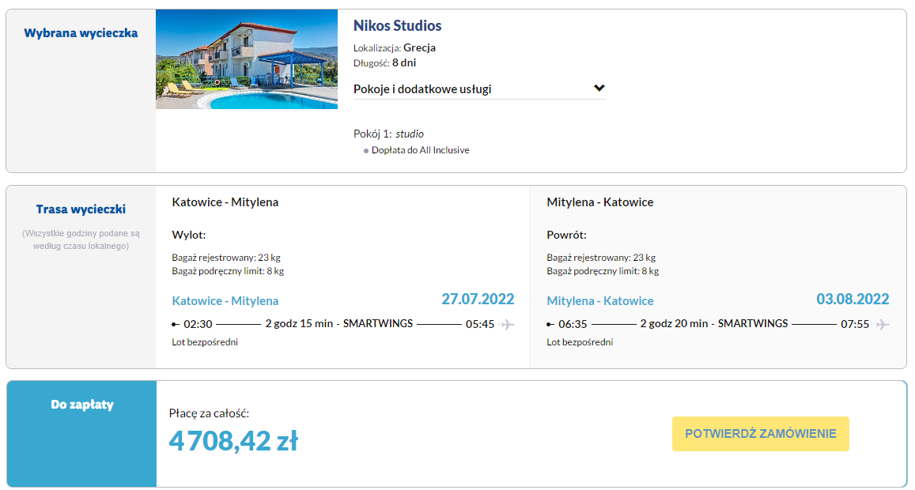The width and height of the screenshot is (915, 490).
Task: Click the return date 03.08.2022
Action: (x=853, y=300)
